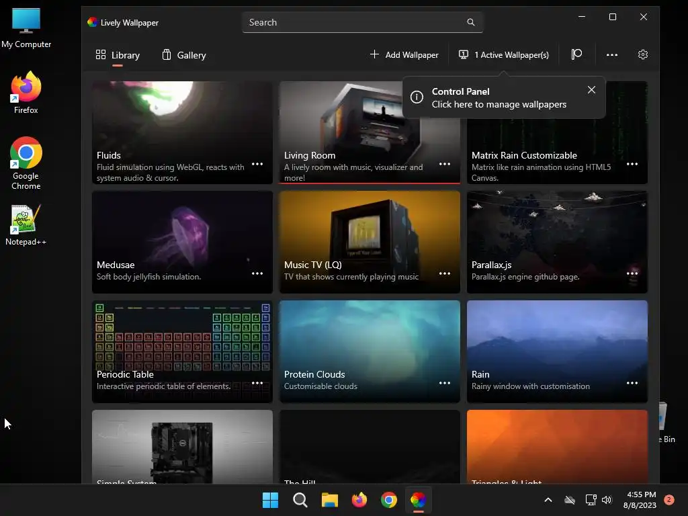Screen dimensions: 688x516
Task: Click the Gallery bag icon
Action: pyautogui.click(x=167, y=54)
